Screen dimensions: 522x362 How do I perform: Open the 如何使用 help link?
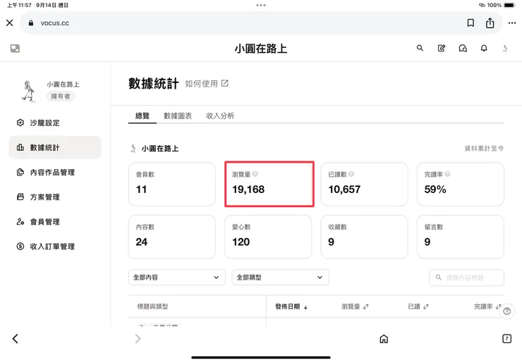(x=207, y=83)
